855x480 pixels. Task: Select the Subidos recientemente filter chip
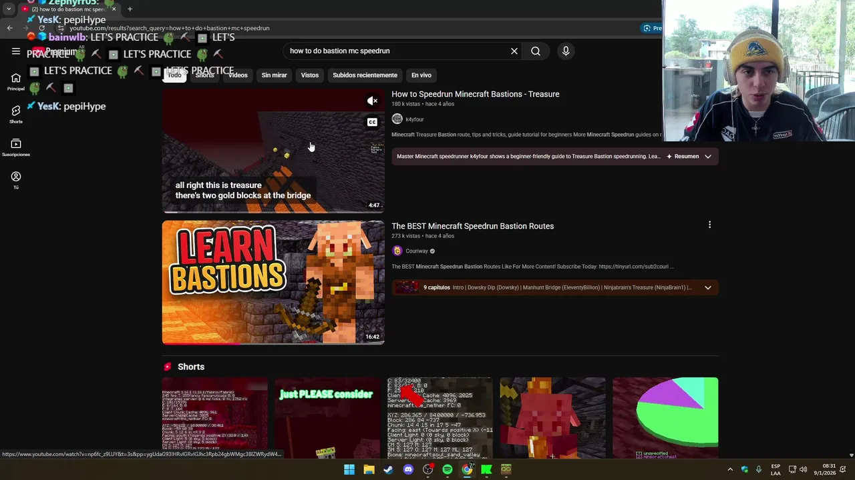click(x=365, y=75)
